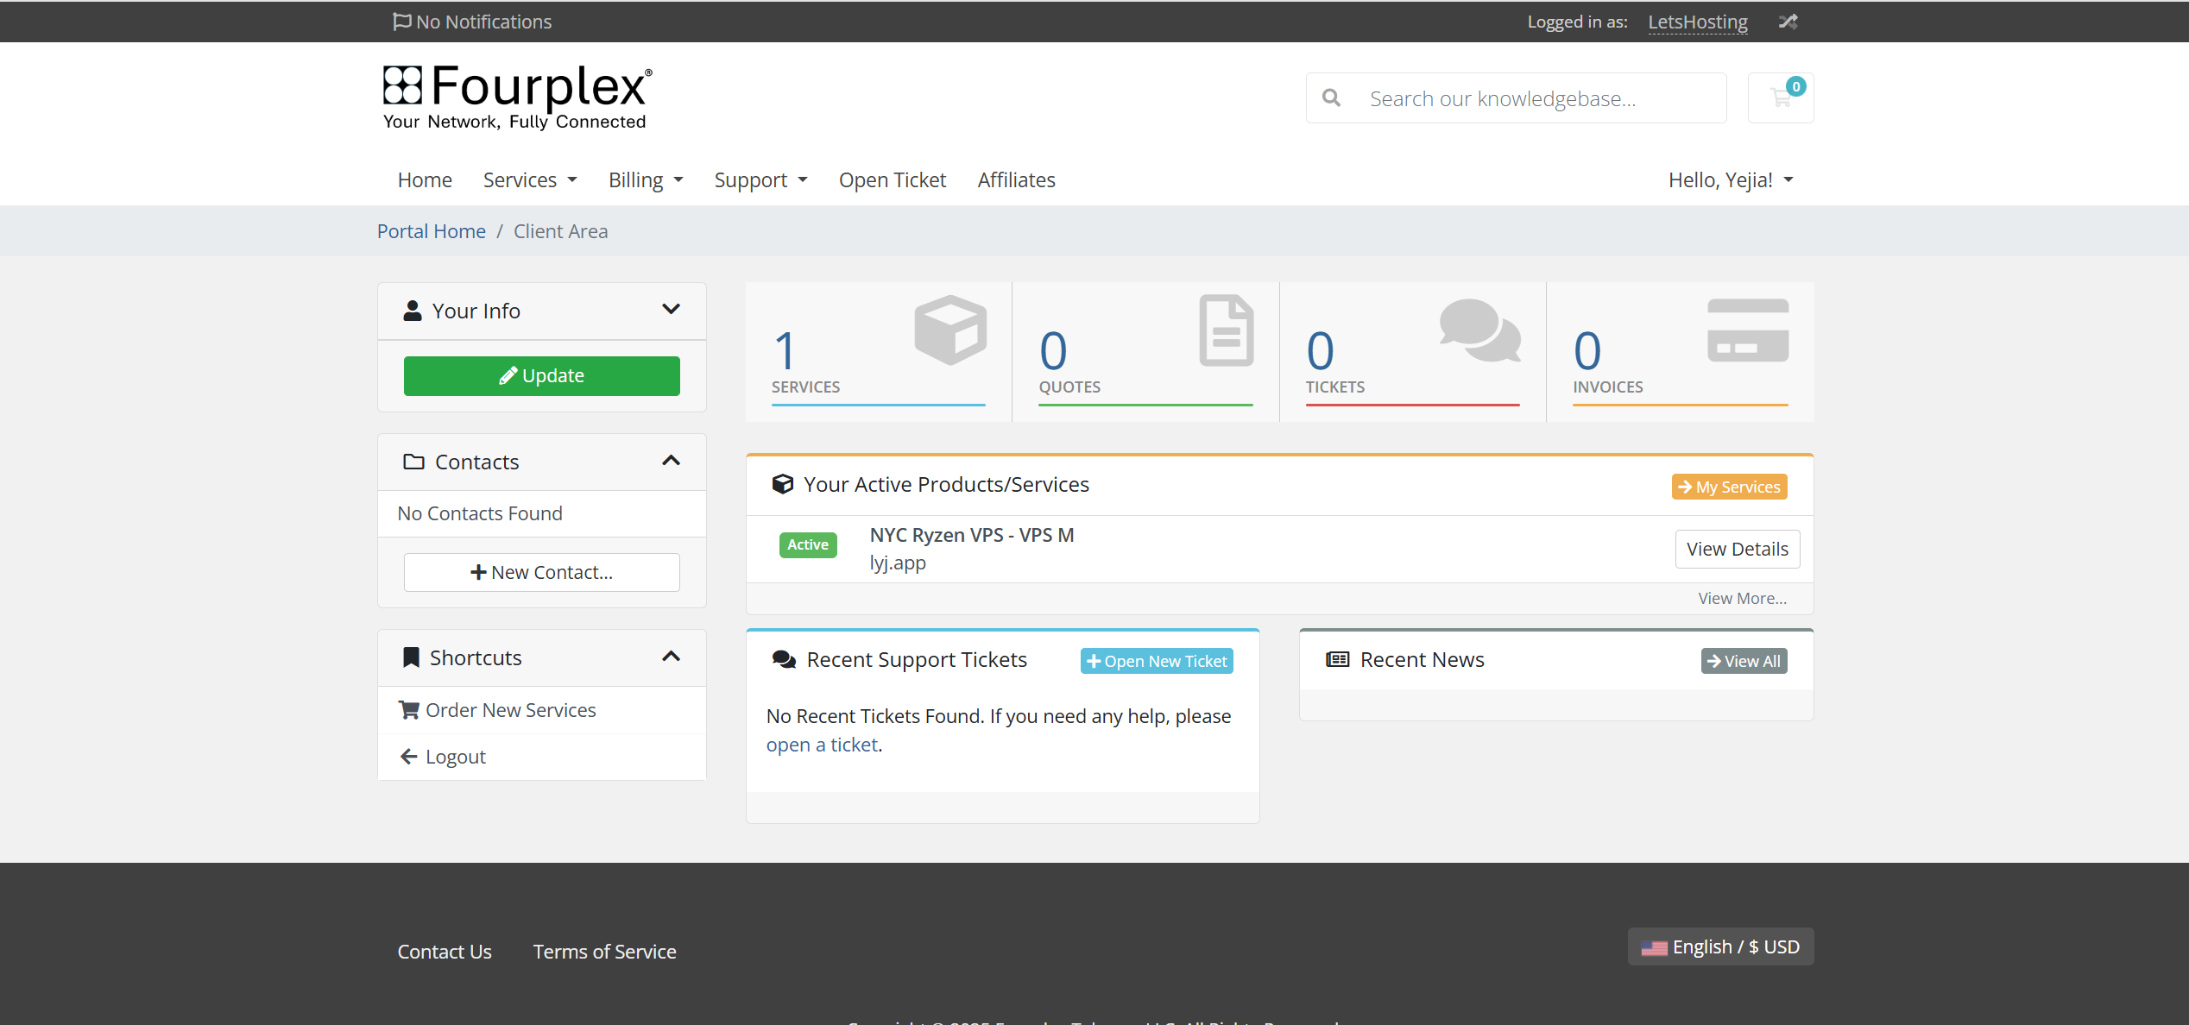This screenshot has width=2189, height=1025.
Task: Open the Contact Us footer link
Action: coord(445,952)
